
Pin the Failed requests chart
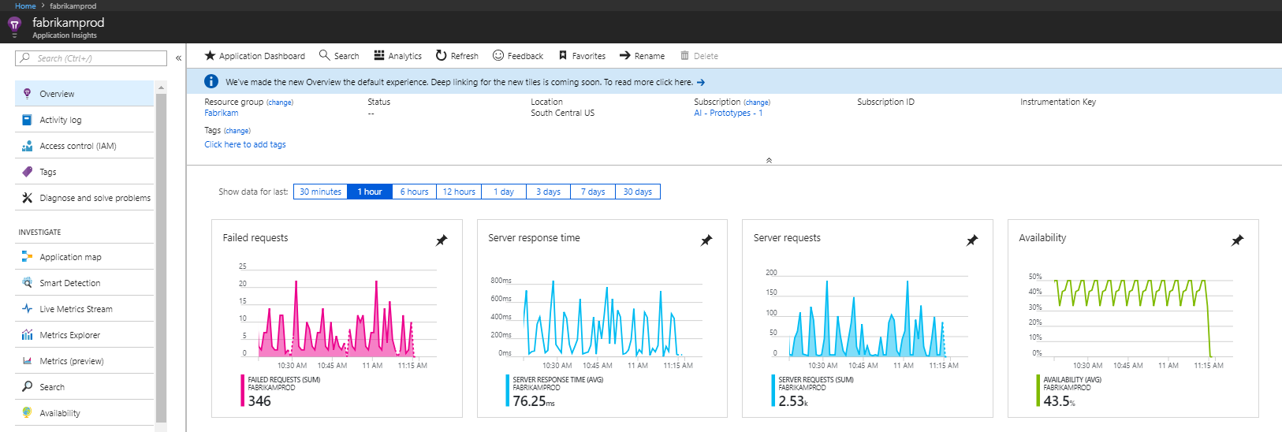442,240
